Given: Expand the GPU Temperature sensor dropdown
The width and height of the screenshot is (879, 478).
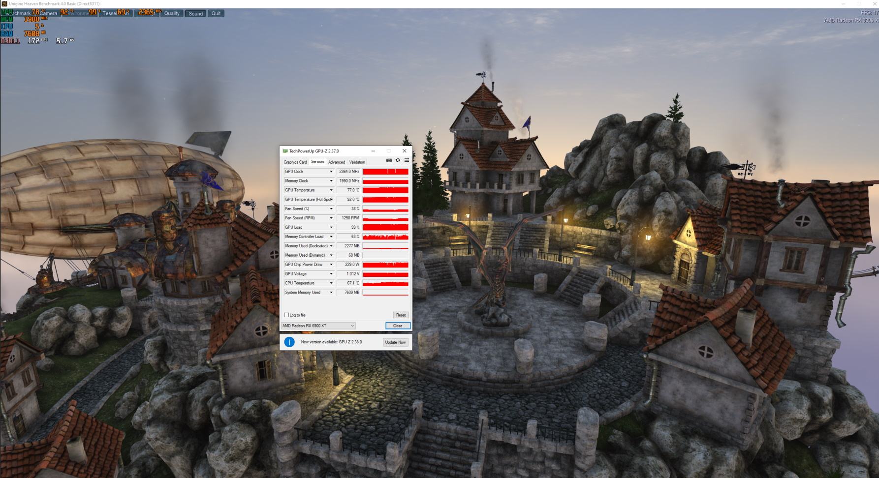Looking at the screenshot, I should [331, 190].
